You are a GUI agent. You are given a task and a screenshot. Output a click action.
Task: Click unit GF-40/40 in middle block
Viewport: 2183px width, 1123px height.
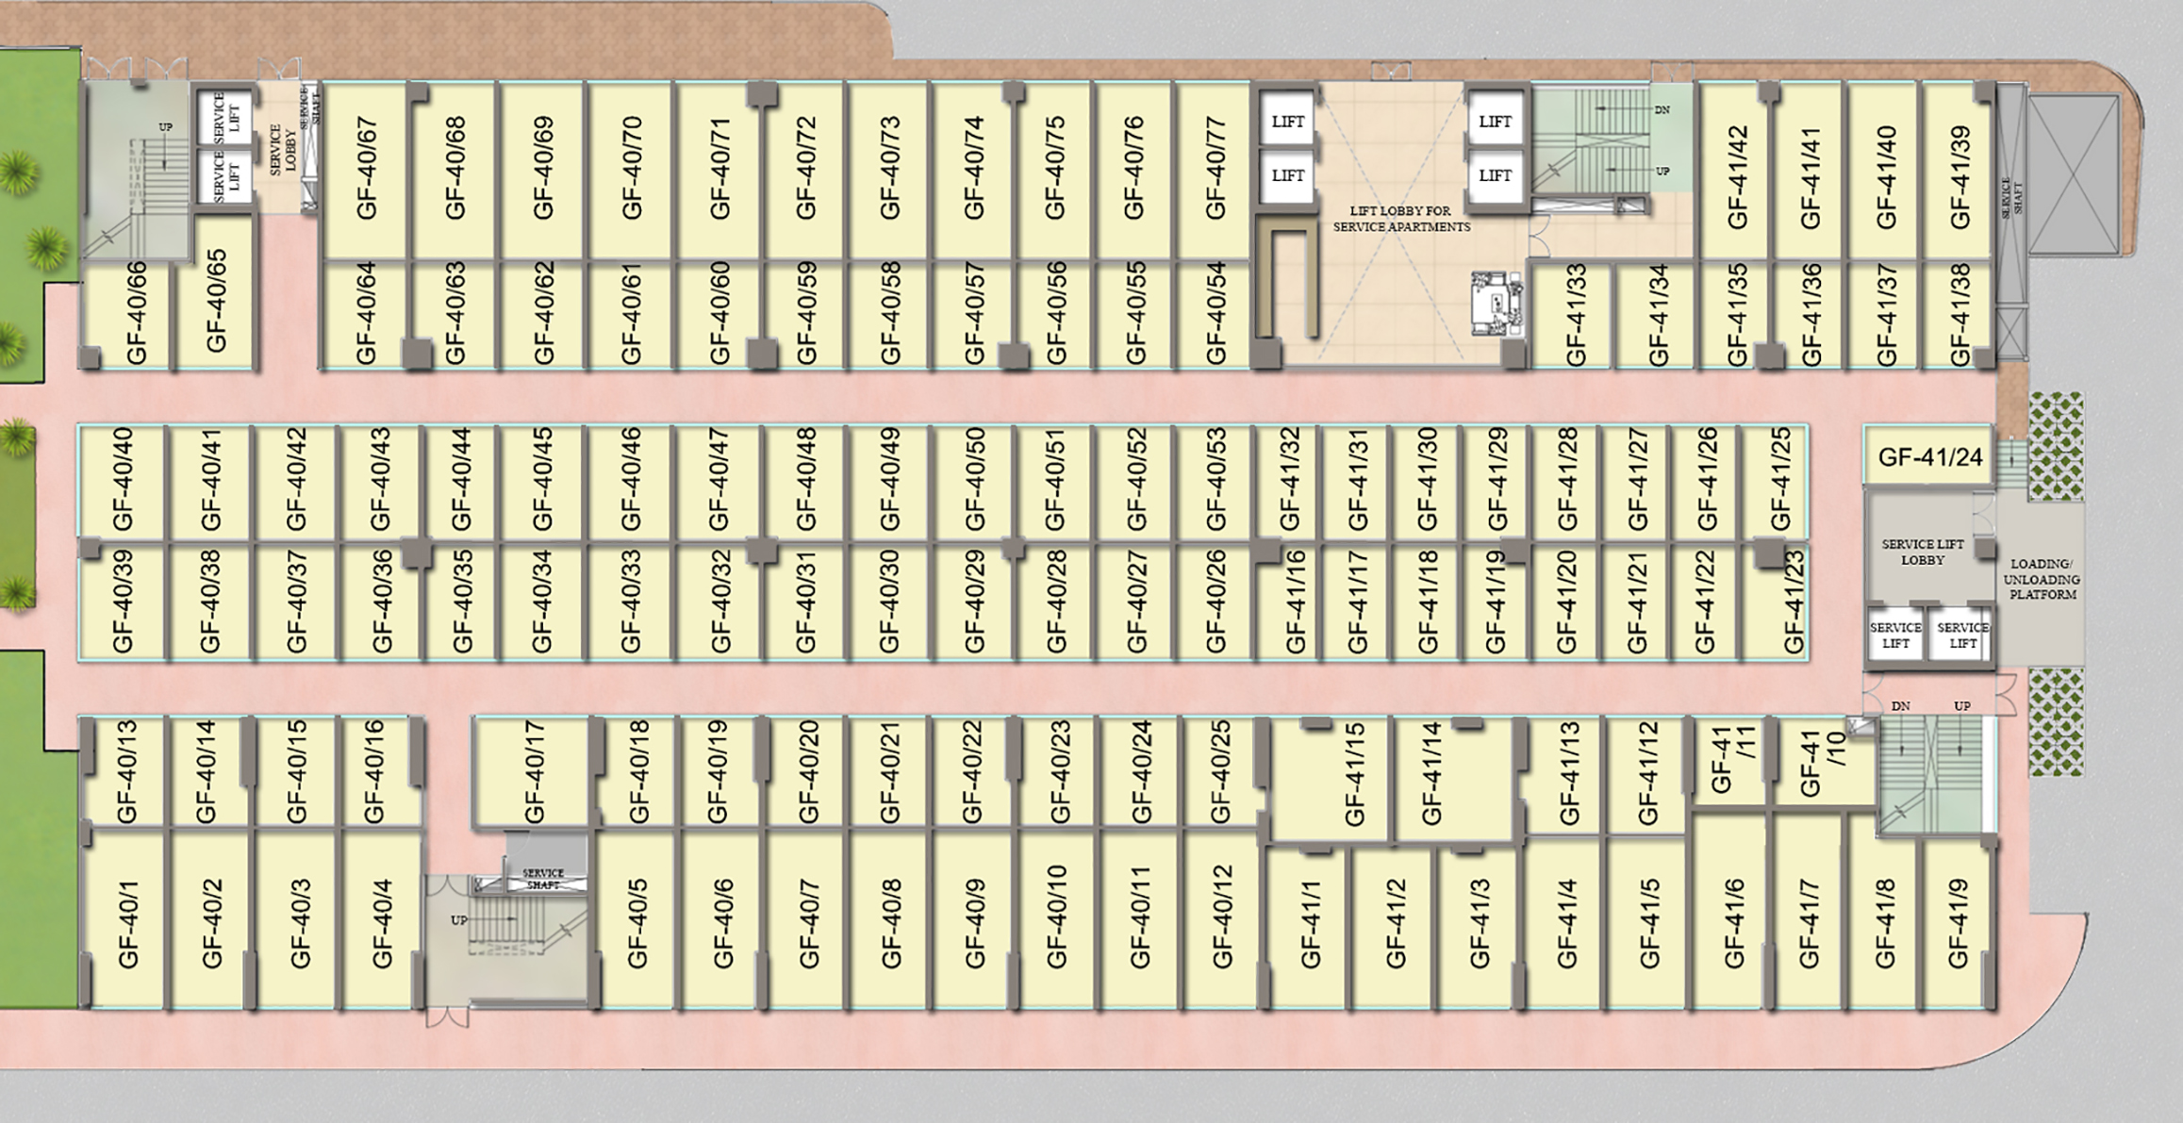pyautogui.click(x=123, y=480)
